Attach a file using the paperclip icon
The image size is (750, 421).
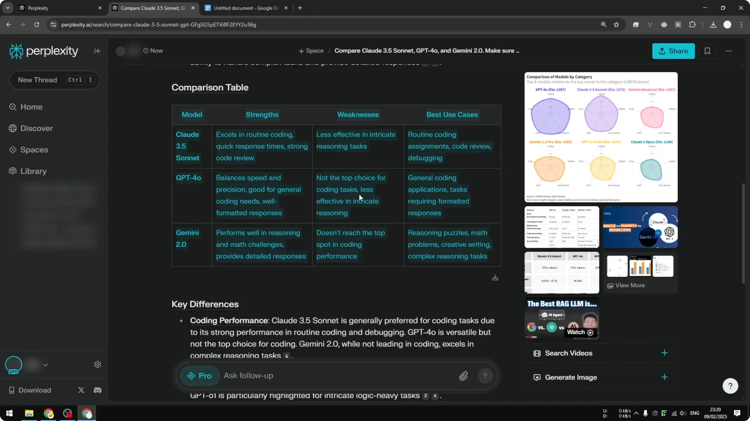tap(464, 375)
